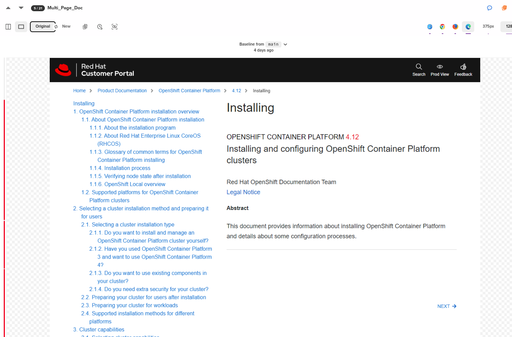This screenshot has width=512, height=337.
Task: Open 1.1.5. Verifying node state after installation
Action: pos(140,176)
